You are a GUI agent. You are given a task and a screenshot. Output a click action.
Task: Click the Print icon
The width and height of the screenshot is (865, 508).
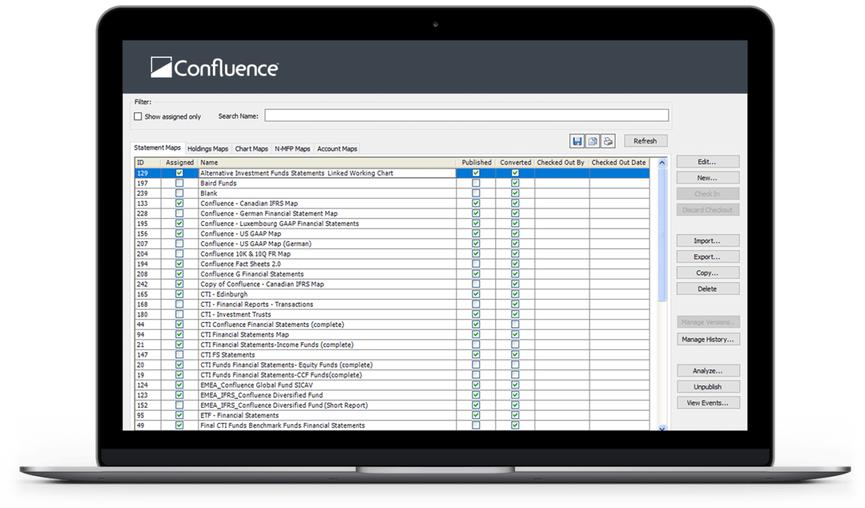click(x=608, y=141)
